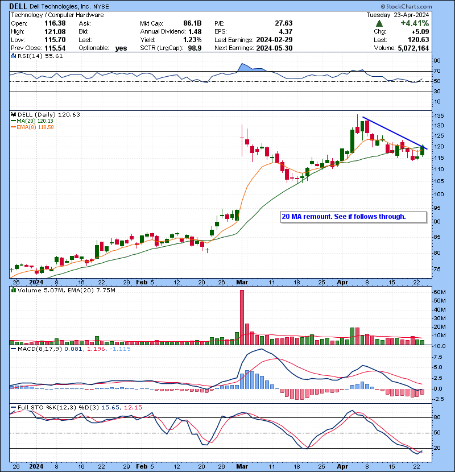Click the Low value 115.70
455x472 pixels.
[x=55, y=40]
